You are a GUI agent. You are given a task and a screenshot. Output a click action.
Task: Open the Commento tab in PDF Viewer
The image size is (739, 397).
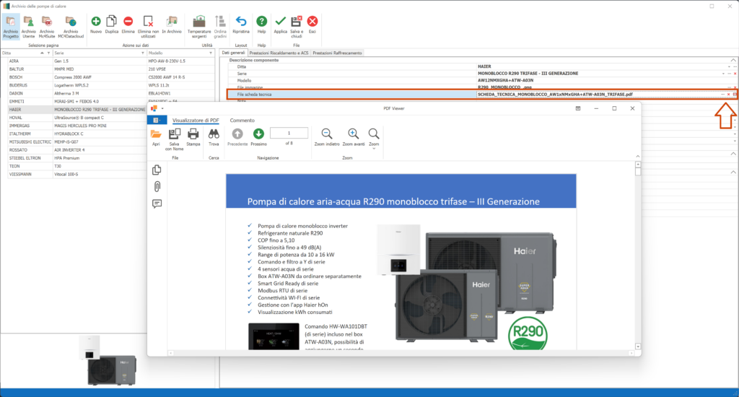click(x=242, y=121)
